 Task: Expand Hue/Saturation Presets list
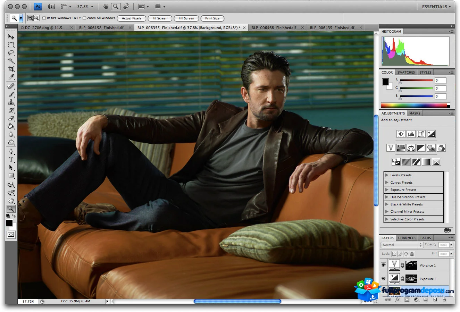point(387,197)
